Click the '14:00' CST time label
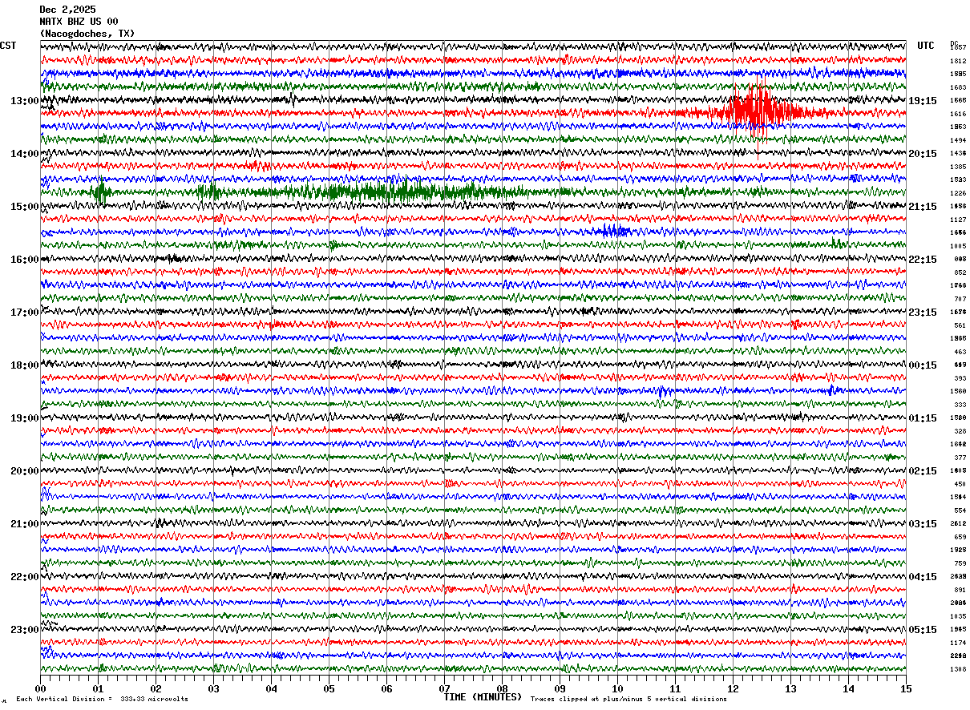This screenshot has height=710, width=970. pos(25,154)
